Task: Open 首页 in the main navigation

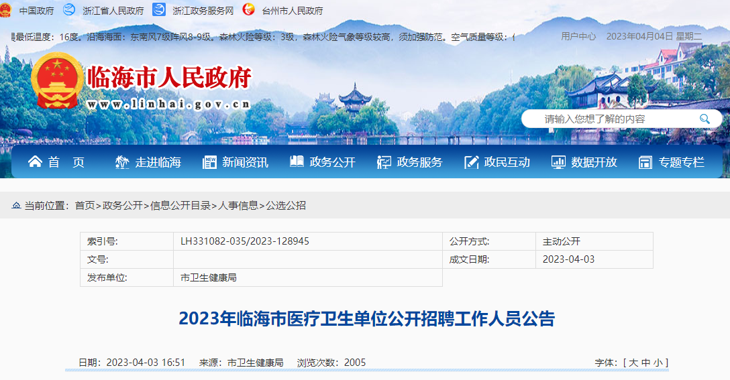Action: pos(66,162)
